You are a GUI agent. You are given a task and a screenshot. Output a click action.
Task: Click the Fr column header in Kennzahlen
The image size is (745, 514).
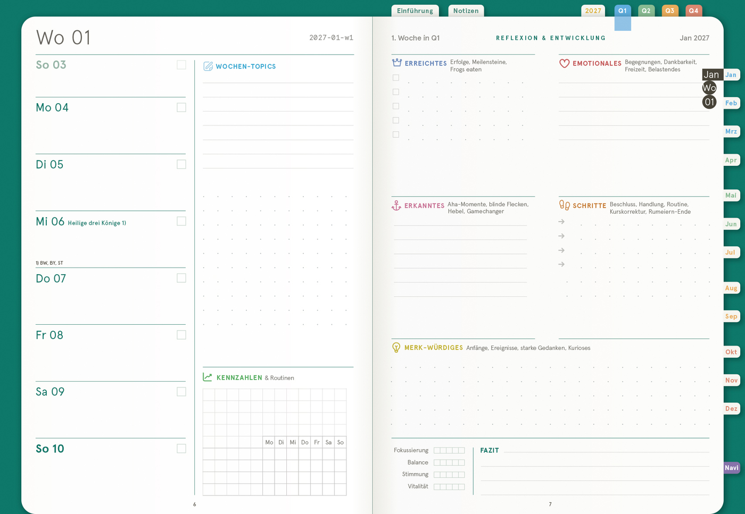tap(317, 442)
